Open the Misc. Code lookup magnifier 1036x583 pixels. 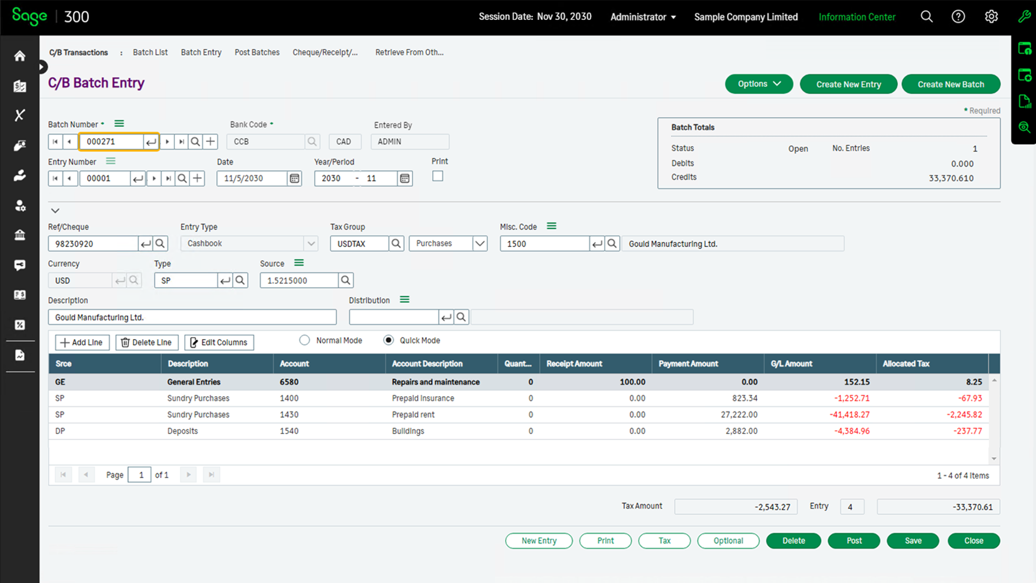tap(612, 243)
